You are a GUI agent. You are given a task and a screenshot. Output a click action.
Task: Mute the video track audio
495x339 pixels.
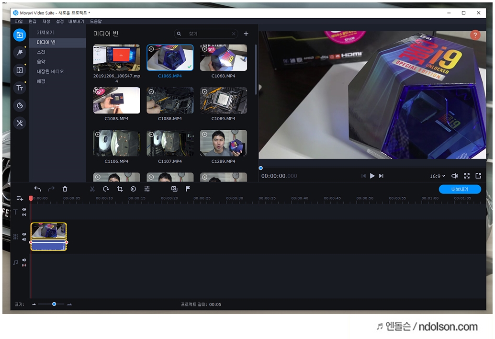coord(24,239)
